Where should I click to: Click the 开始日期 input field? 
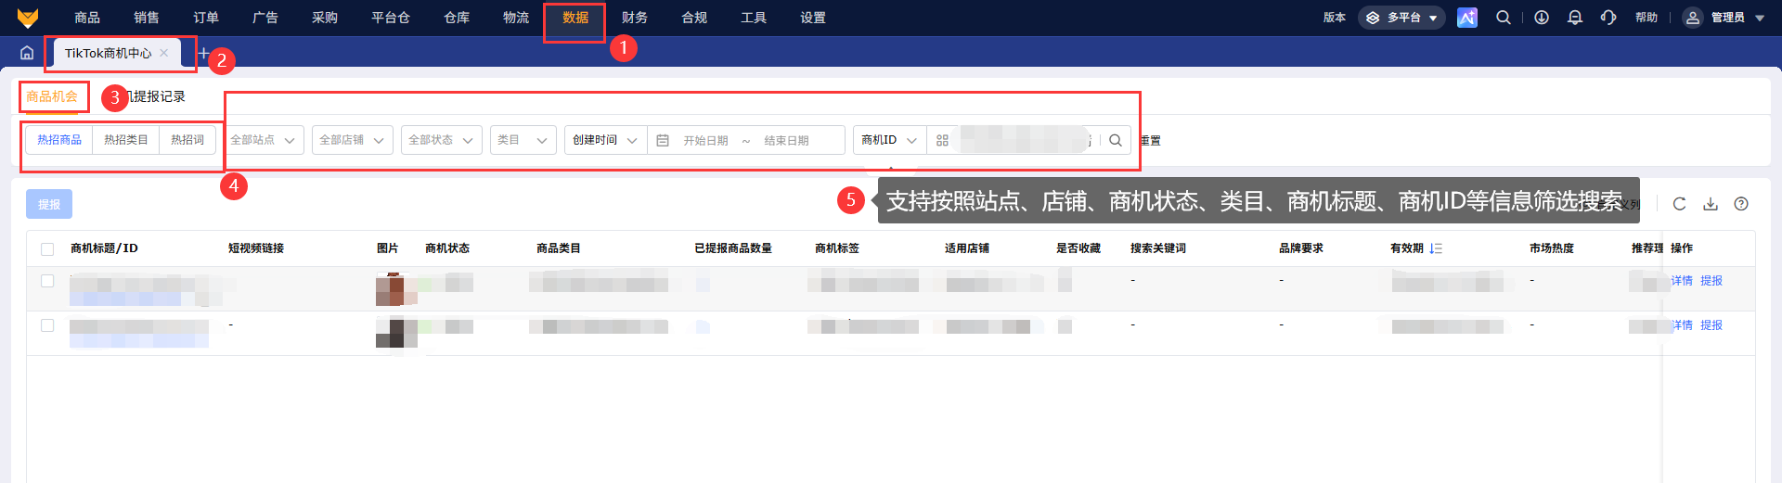pos(706,140)
